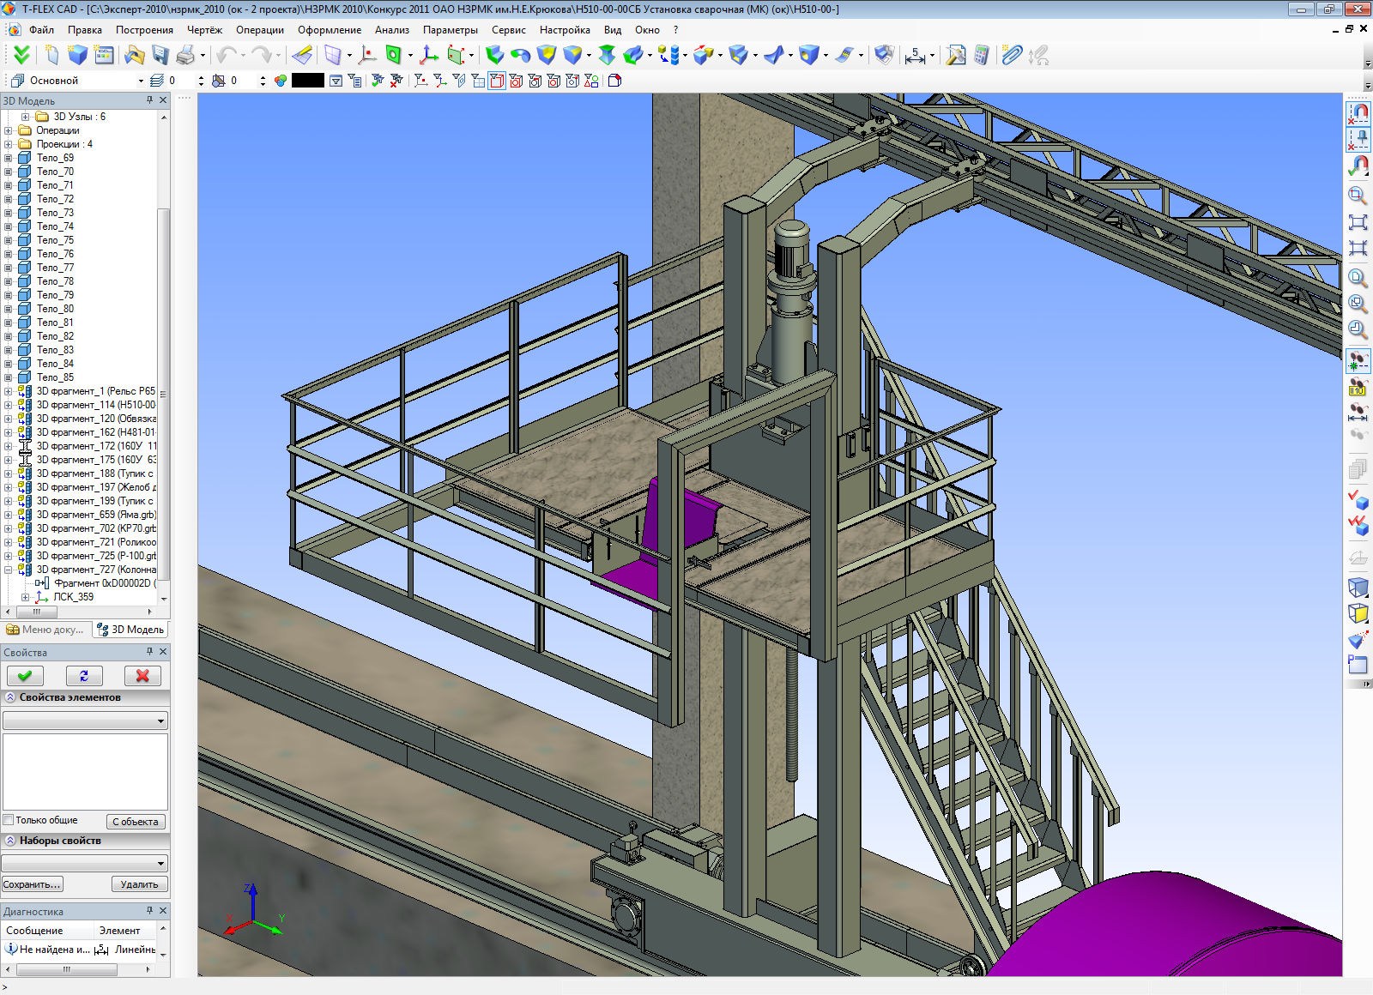The width and height of the screenshot is (1373, 995).
Task: Click the С объекта button
Action: [136, 822]
